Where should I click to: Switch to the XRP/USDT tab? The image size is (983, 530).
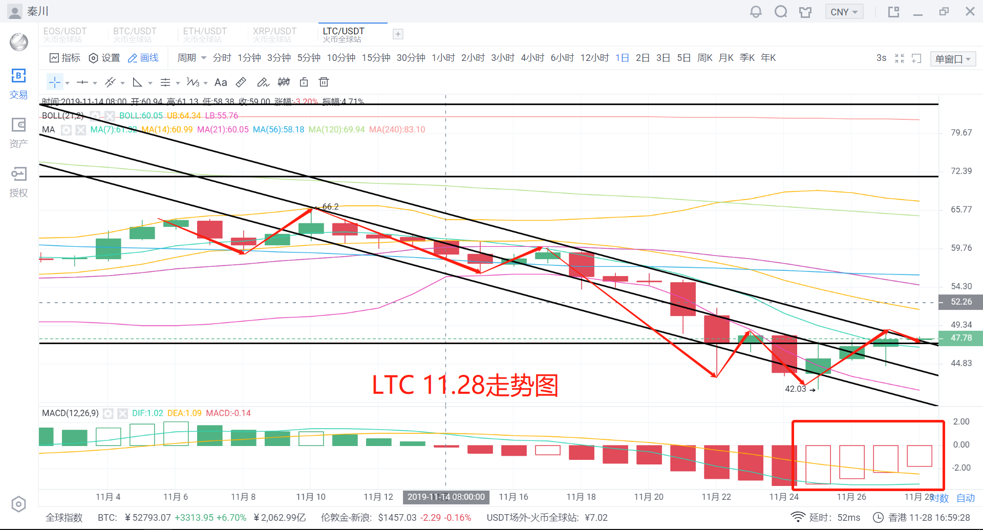coord(274,34)
